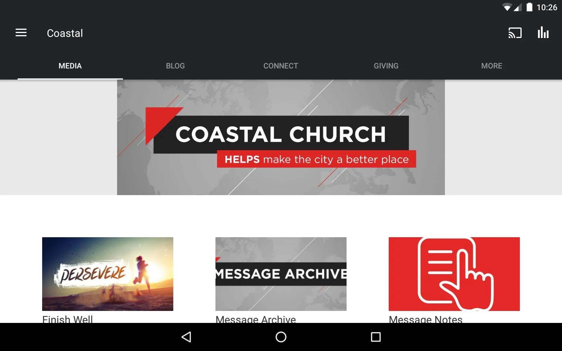
Task: Open the Message Archive icon
Action: click(281, 274)
